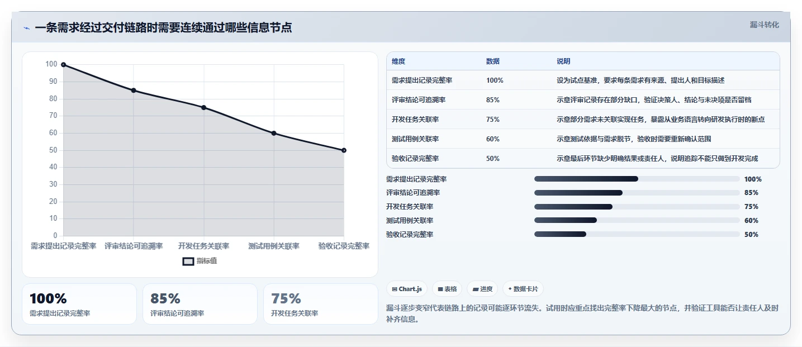The width and height of the screenshot is (802, 347).
Task: Click the 开发任务关联率 progress bar
Action: click(637, 207)
